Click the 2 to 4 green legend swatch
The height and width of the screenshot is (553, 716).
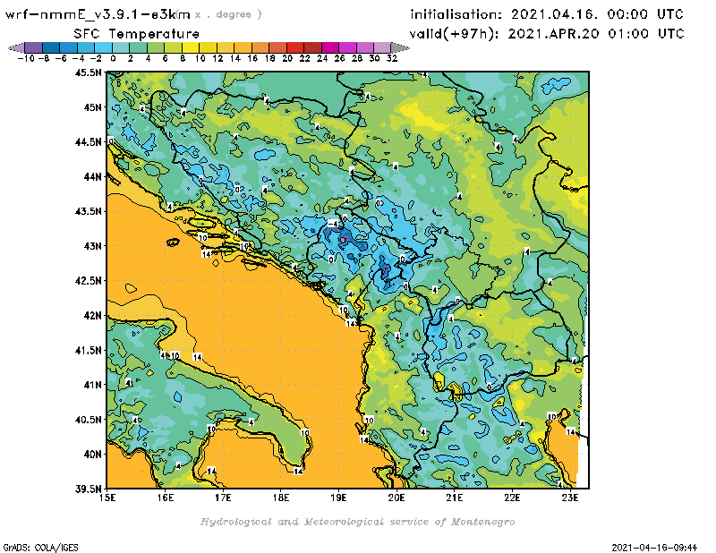[x=139, y=47]
